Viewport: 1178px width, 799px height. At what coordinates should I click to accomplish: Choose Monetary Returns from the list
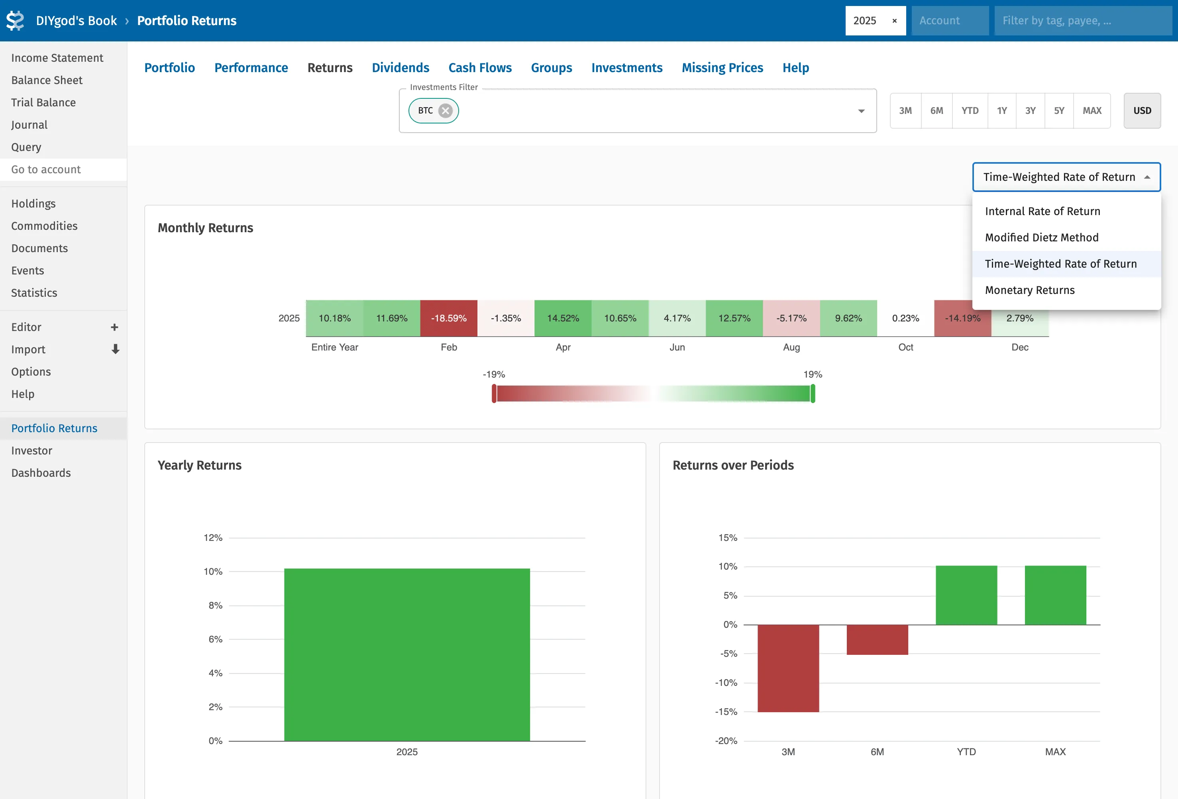point(1029,290)
